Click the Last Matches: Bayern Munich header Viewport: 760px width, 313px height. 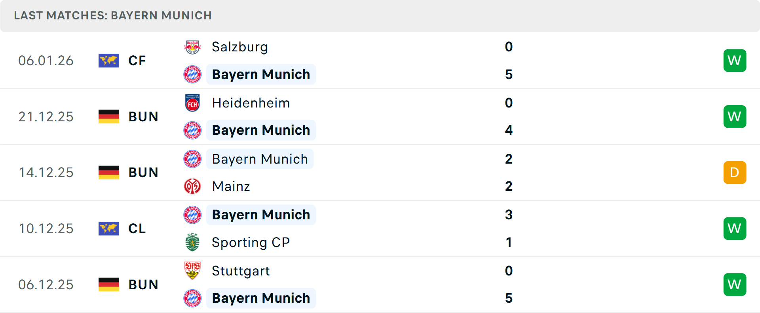pos(113,15)
